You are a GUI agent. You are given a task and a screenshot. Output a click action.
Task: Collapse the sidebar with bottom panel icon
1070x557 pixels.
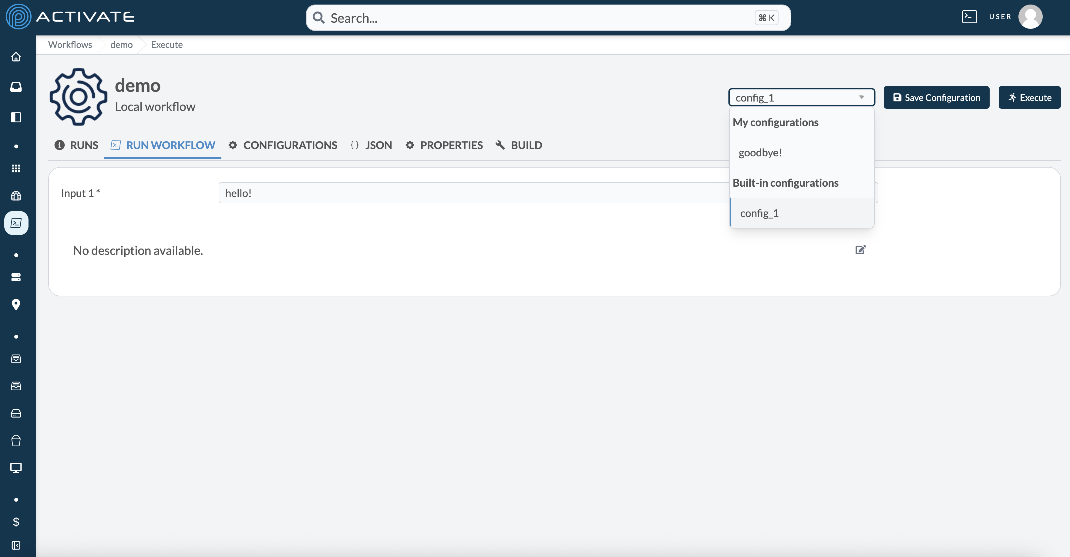click(16, 545)
